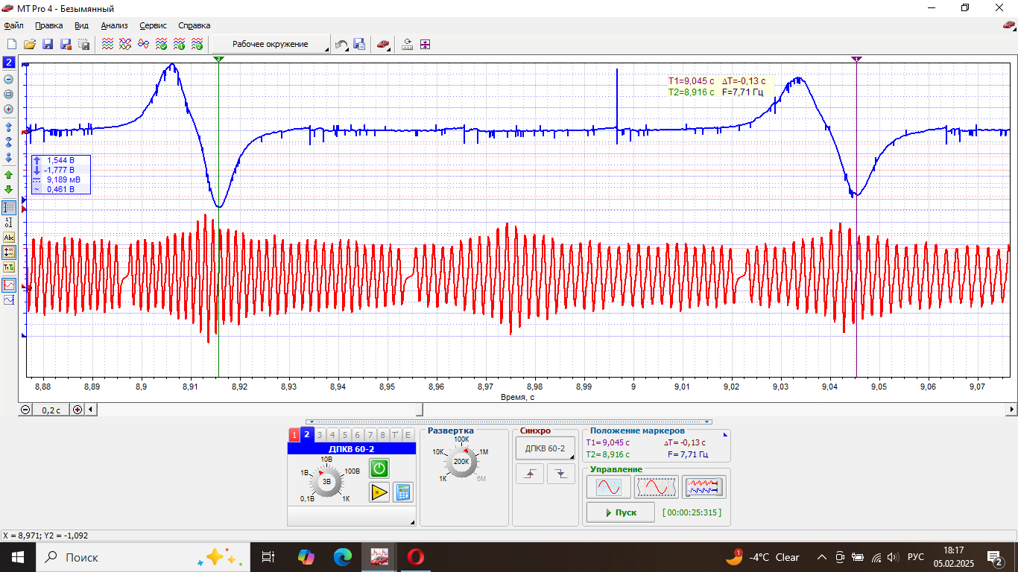Viewport: 1018px width, 572px height.
Task: Open the ДПКВ 60-2 sync source dropdown
Action: click(x=546, y=448)
